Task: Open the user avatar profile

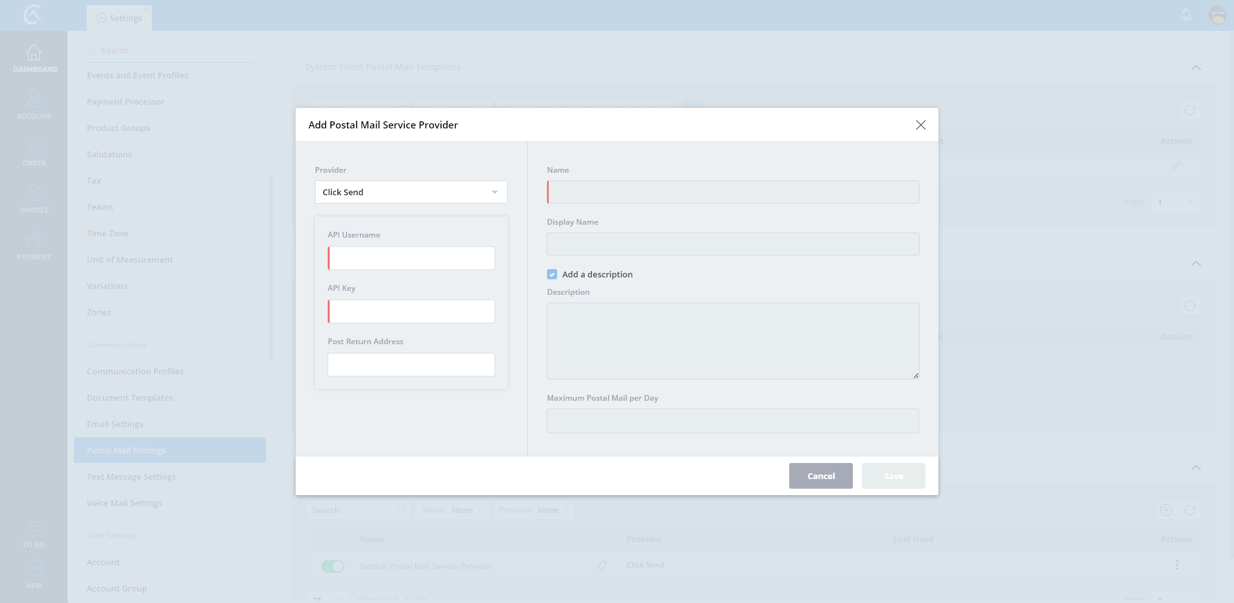Action: (x=1217, y=15)
